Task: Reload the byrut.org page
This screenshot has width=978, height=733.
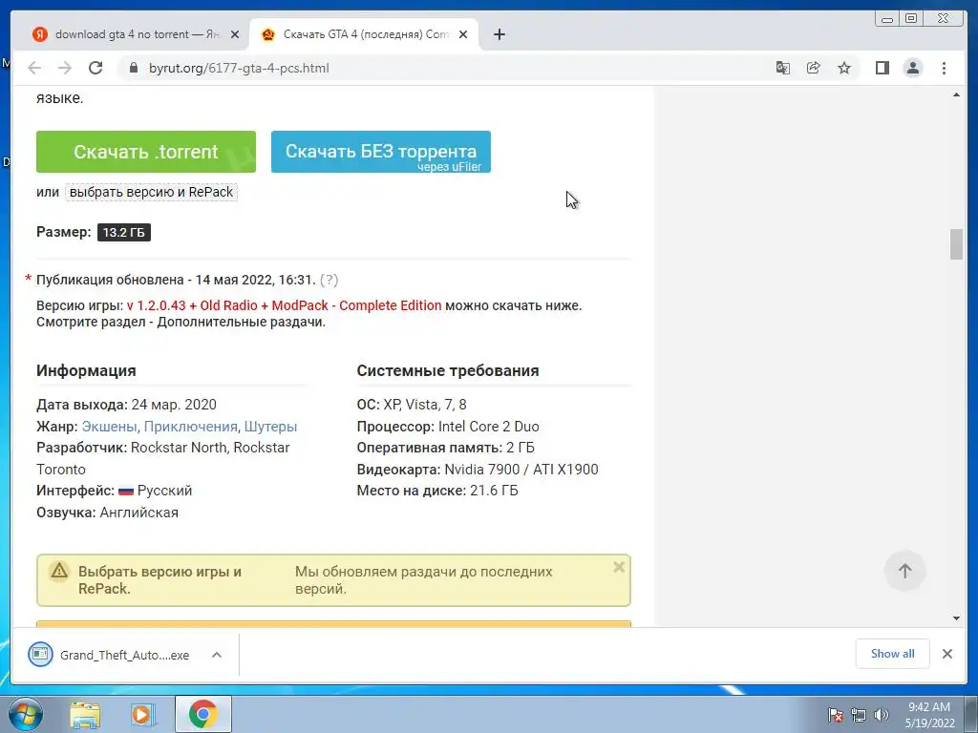Action: point(96,68)
